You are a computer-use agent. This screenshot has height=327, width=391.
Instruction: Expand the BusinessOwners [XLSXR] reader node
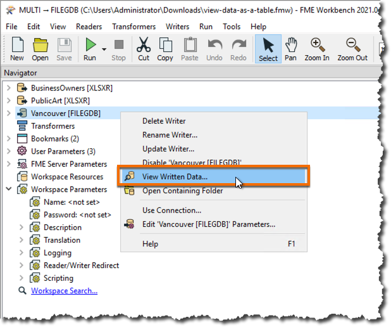(9, 88)
